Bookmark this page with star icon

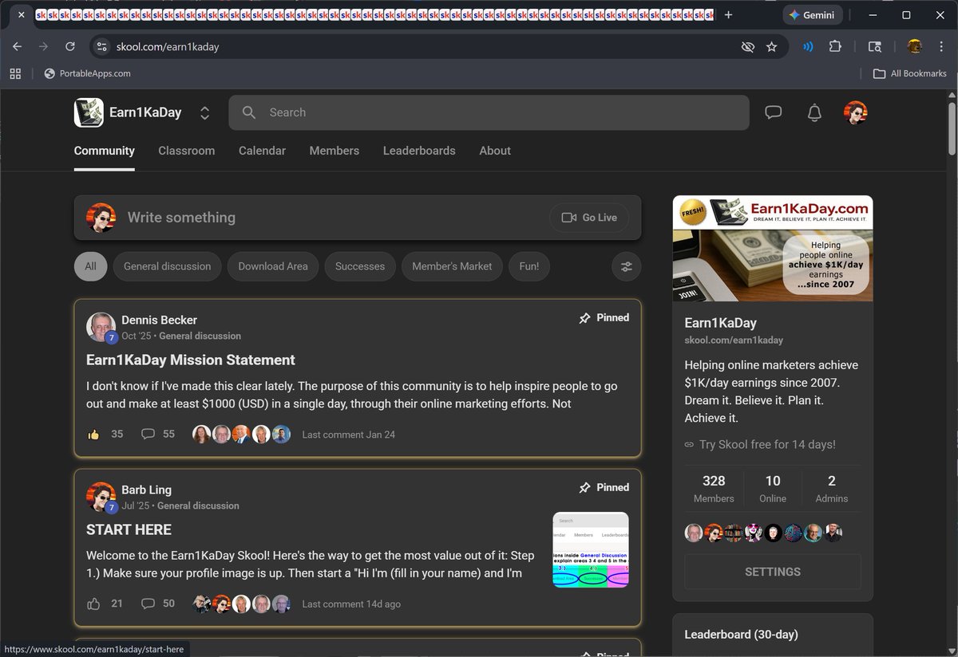point(771,47)
